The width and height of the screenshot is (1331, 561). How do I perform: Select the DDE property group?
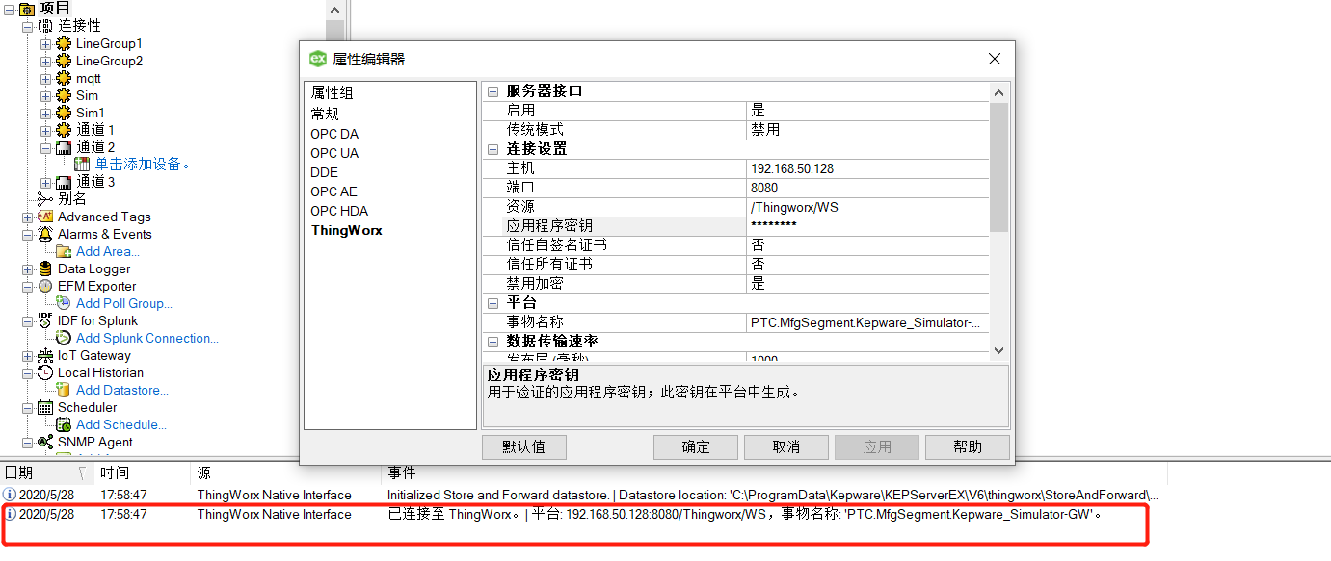coord(324,172)
